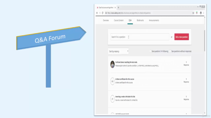
Task: Reload the page with refresh icon
Action: click(x=103, y=13)
